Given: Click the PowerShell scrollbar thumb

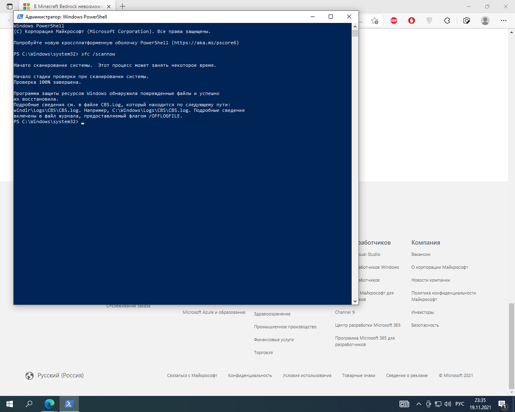Looking at the screenshot, I should click(355, 33).
